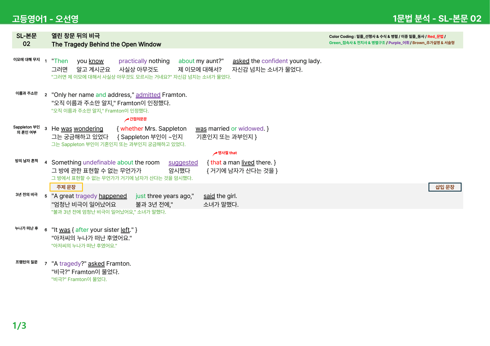Click the underlined 'asked' before 'the confident'
The height and width of the screenshot is (346, 490).
pyautogui.click(x=241, y=61)
